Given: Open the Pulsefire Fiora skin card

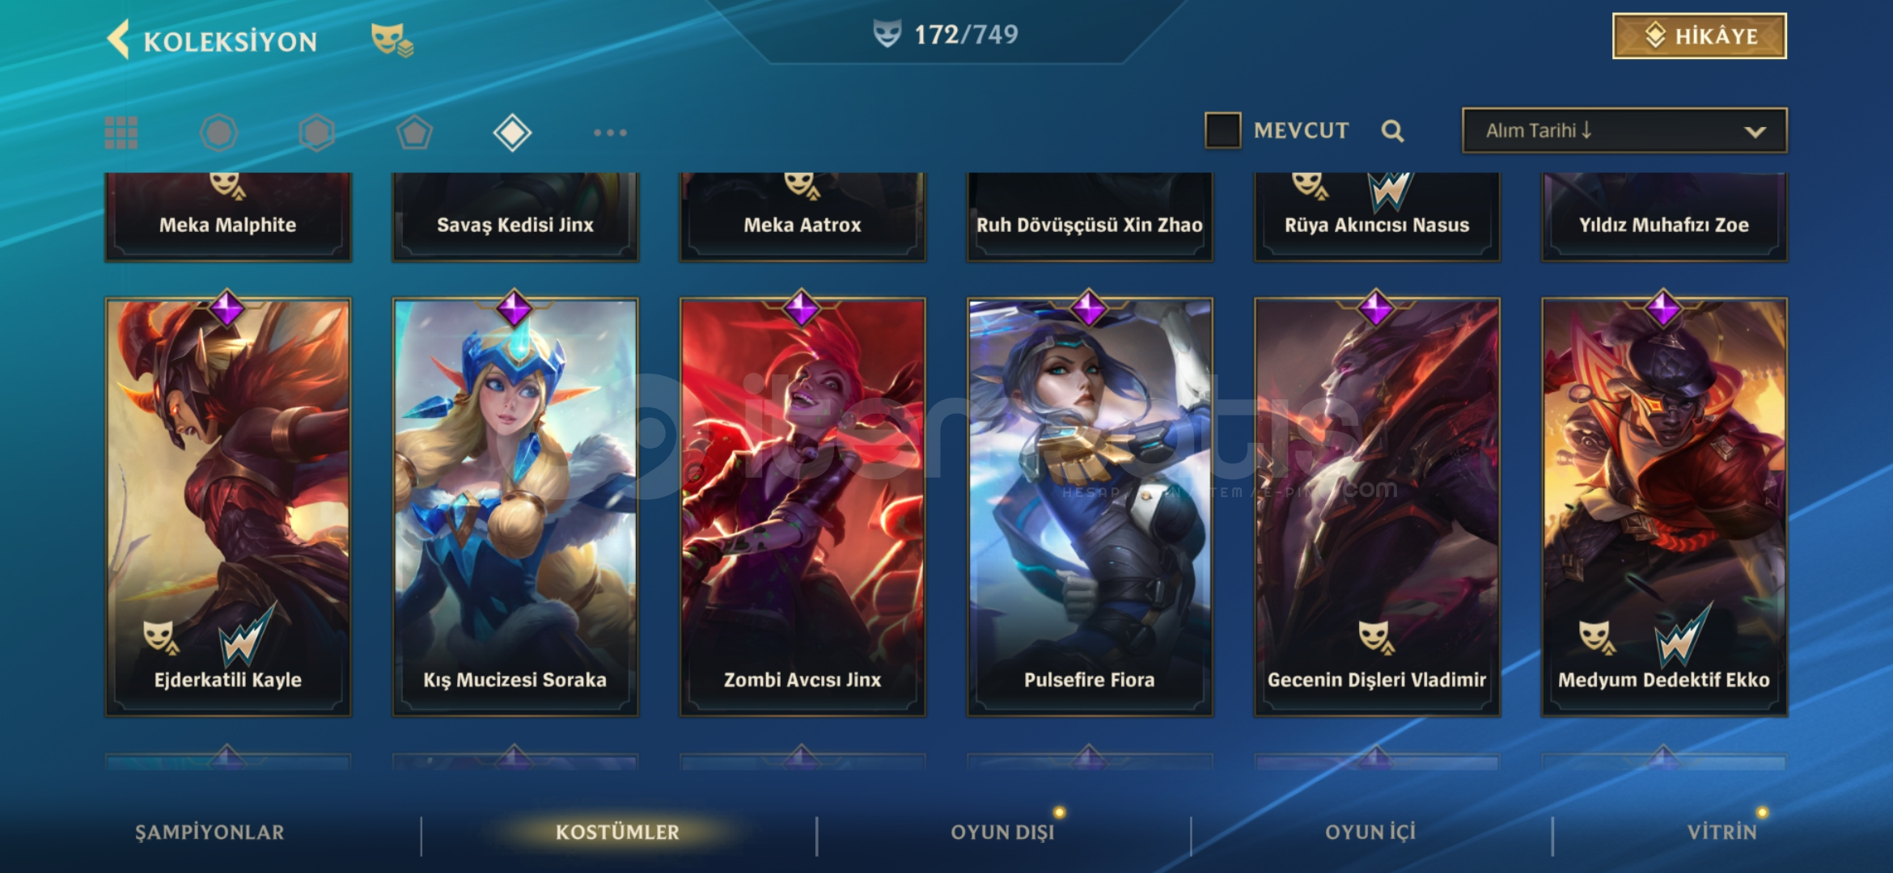Looking at the screenshot, I should click(1089, 507).
